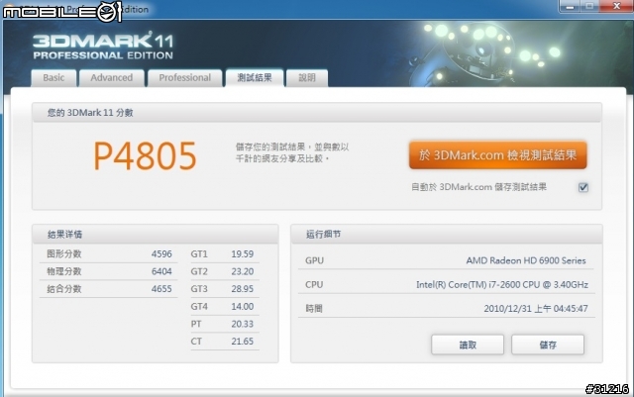This screenshot has width=634, height=397.
Task: Select GT3 result 28.95
Action: pos(242,289)
